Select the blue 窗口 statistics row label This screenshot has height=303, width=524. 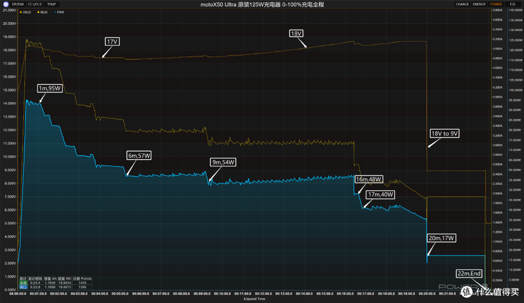coord(23,287)
